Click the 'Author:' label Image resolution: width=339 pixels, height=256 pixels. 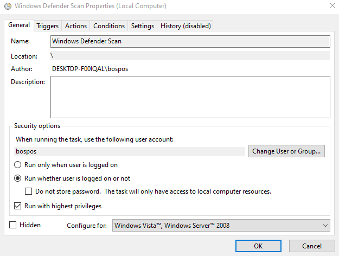coord(22,69)
